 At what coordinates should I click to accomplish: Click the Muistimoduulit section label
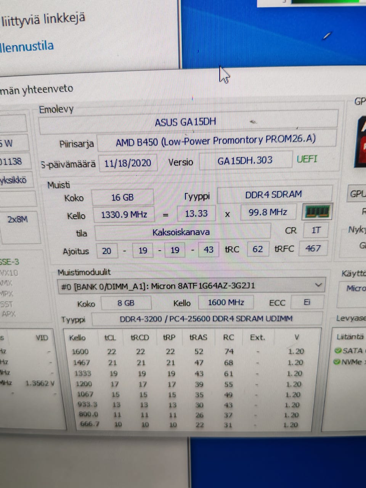point(84,272)
